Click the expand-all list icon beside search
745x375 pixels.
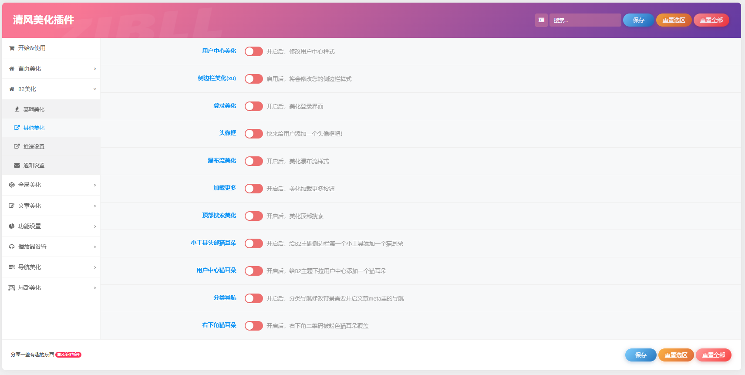[x=541, y=20]
